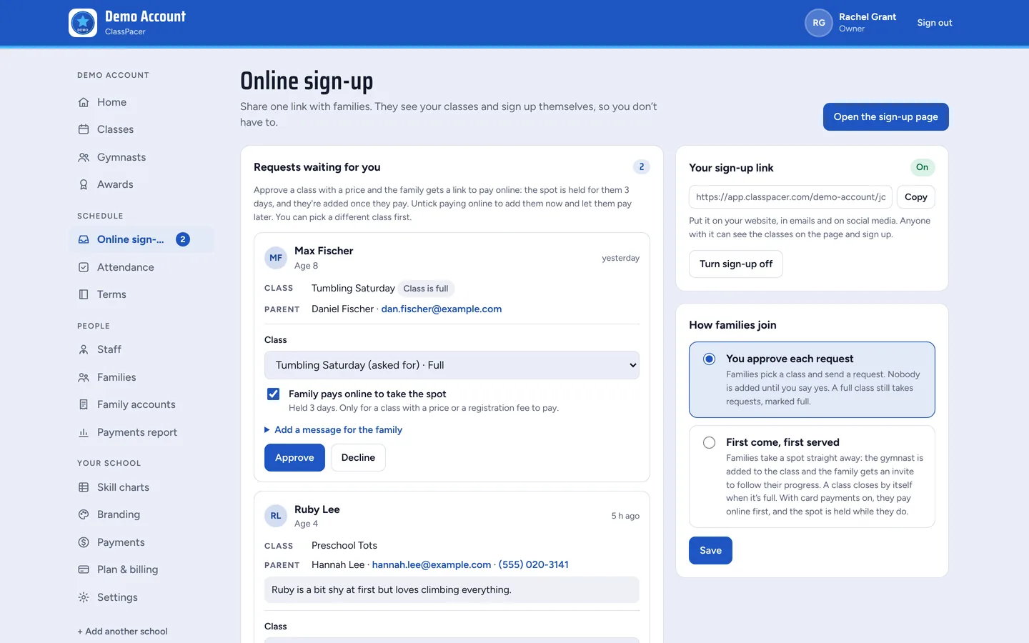The height and width of the screenshot is (643, 1029).
Task: Decline Max Fischer's request
Action: pos(358,457)
